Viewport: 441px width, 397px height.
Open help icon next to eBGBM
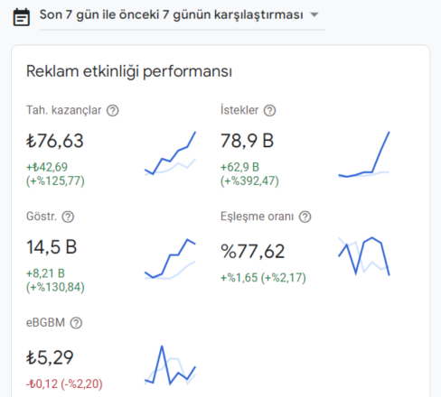[x=76, y=323]
